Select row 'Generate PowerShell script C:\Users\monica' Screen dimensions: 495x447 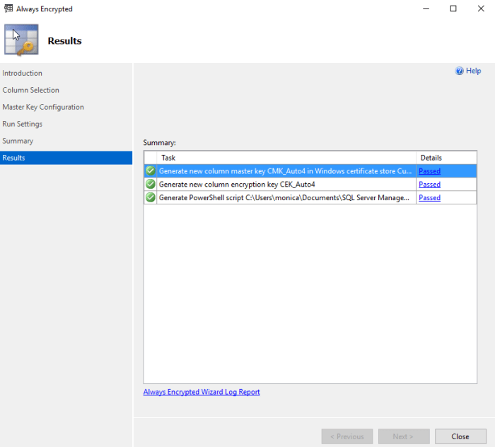pos(310,197)
